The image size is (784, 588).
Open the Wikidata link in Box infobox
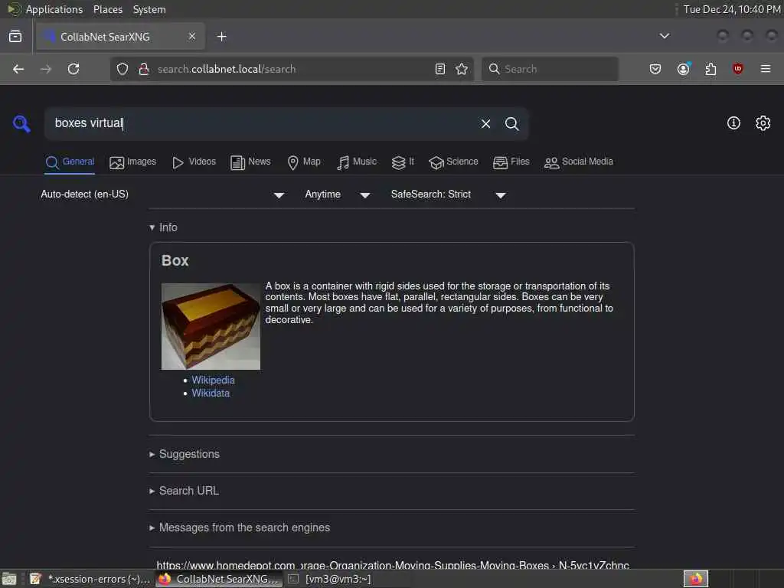click(x=211, y=393)
